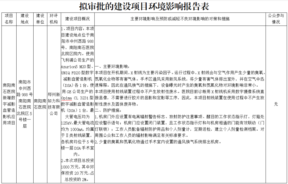Screen dimensions: 288x184
Task: Click the line starting 速稀释。因此在通风换气
Action: point(177,85)
